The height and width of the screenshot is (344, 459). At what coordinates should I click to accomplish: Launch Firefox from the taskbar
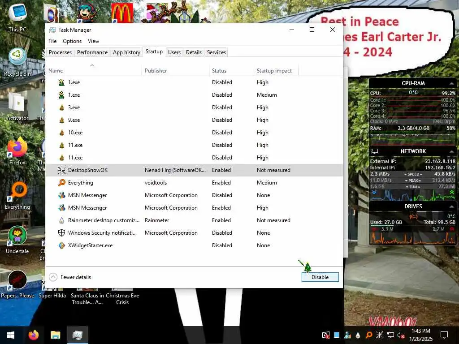[33, 335]
